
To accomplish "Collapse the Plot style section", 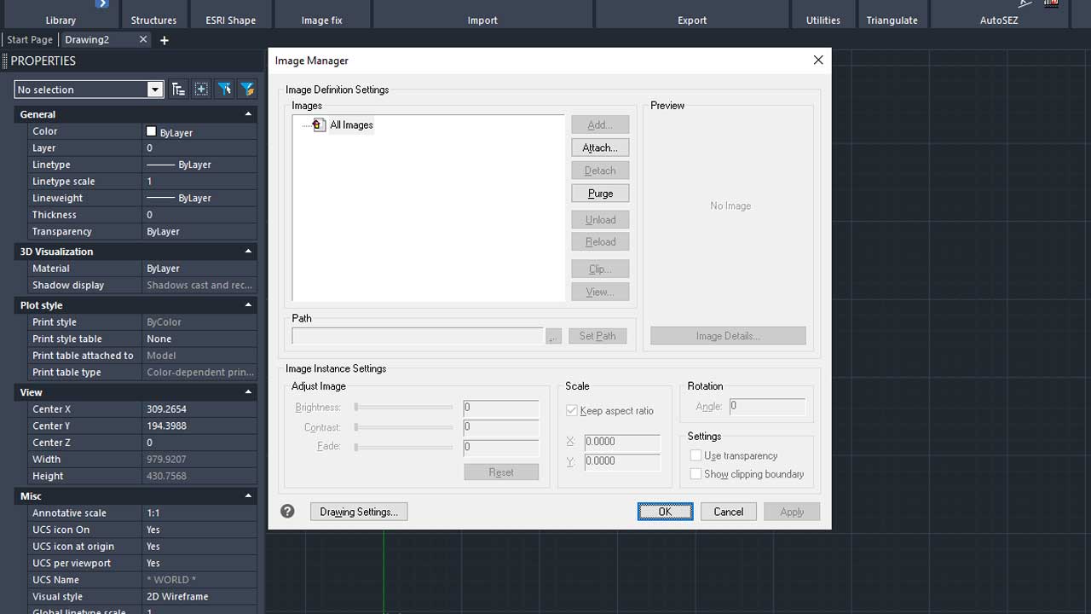I will point(248,305).
